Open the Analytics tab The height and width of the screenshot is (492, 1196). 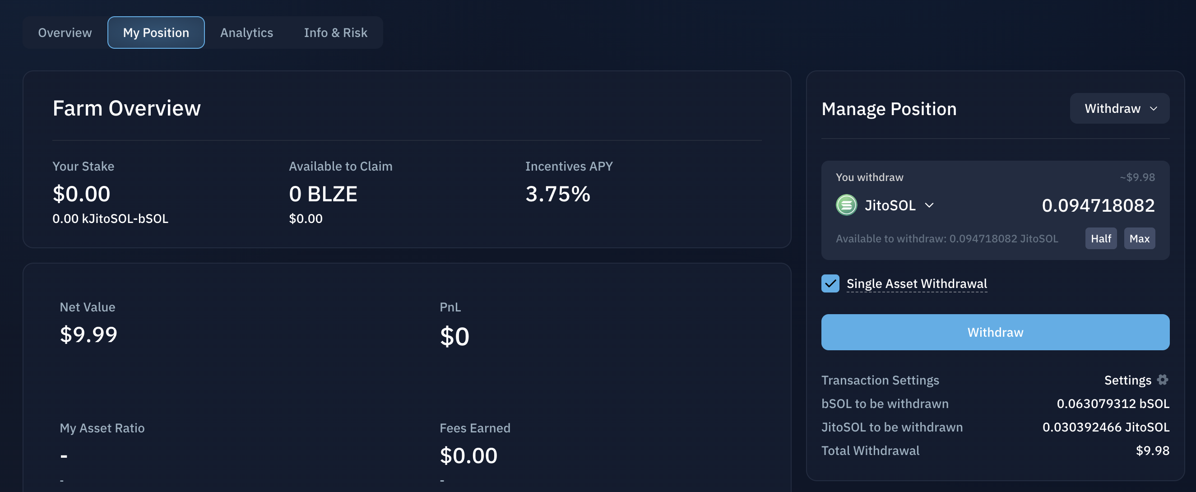pos(246,32)
